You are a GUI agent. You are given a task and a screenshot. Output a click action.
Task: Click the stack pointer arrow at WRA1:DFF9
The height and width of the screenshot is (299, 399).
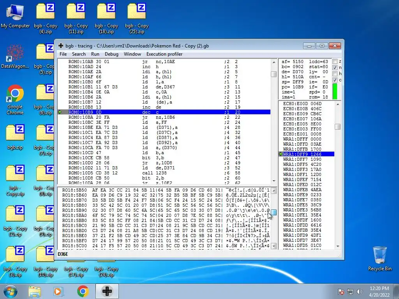click(281, 154)
